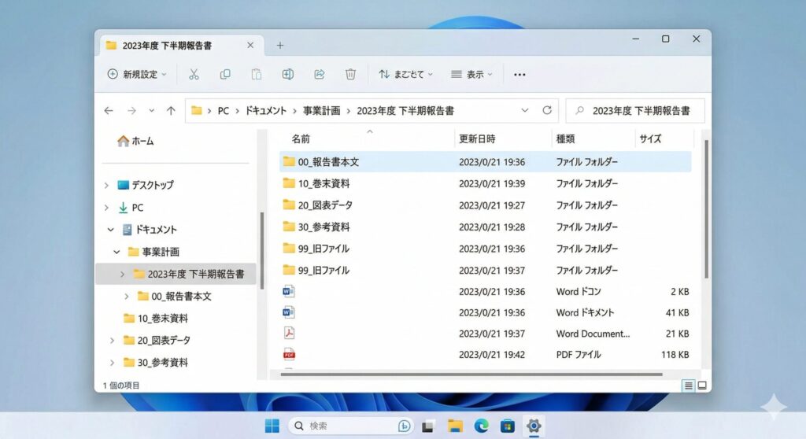Viewport: 806px width, 439px height.
Task: Click the Cut scissors icon in toolbar
Action: 194,74
